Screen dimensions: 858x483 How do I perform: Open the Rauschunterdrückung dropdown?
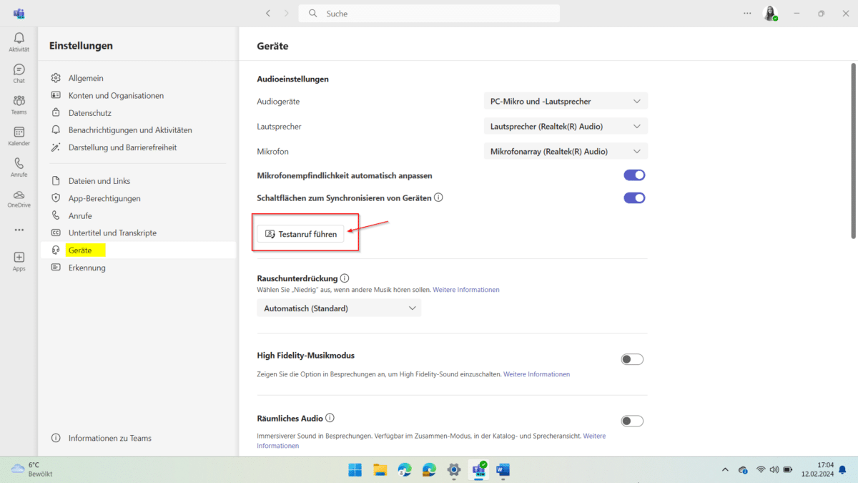(339, 308)
